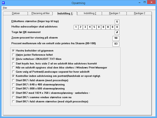Check Start BK7 i fuld skærm (med proceslinje)
The width and height of the screenshot is (157, 118).
click(x=13, y=80)
